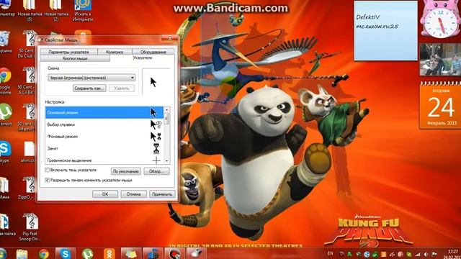461x259 pixels.
Task: Toggle Разрешить темам изменять указатели мыши checkbox
Action: pos(47,180)
